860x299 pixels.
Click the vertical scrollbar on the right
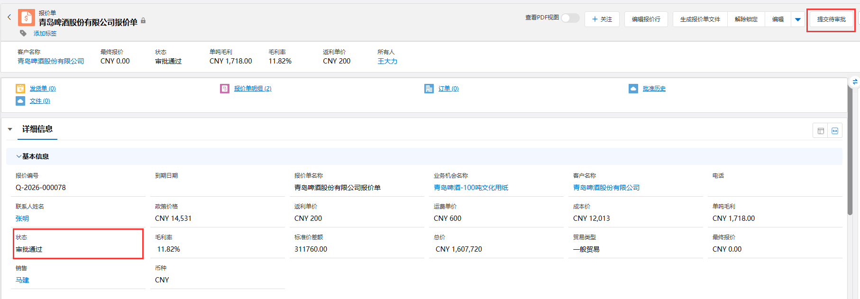[x=850, y=152]
